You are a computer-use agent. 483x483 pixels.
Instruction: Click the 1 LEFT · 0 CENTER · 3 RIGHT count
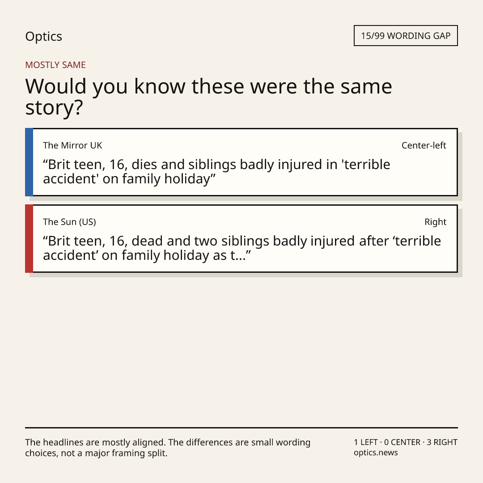pos(406,442)
